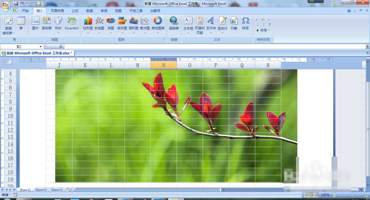Save the workbook from quick access toolbar

(x=16, y=4)
